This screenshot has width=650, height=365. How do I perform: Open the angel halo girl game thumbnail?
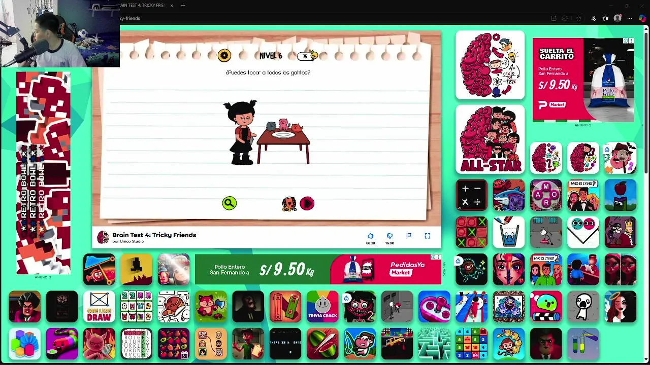point(621,306)
